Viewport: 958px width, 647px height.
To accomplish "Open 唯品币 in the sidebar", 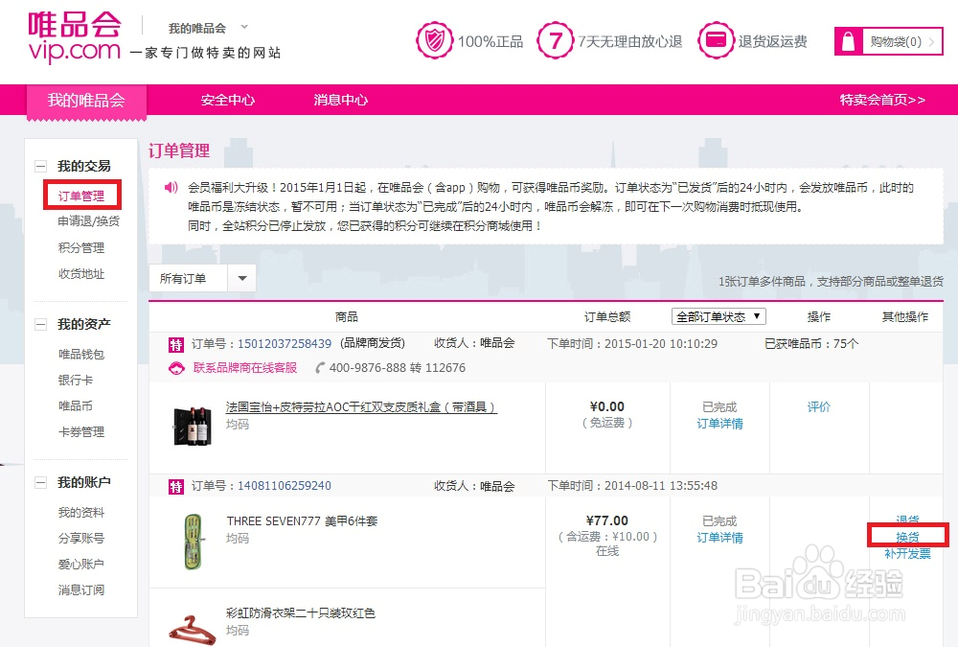I will [x=75, y=406].
